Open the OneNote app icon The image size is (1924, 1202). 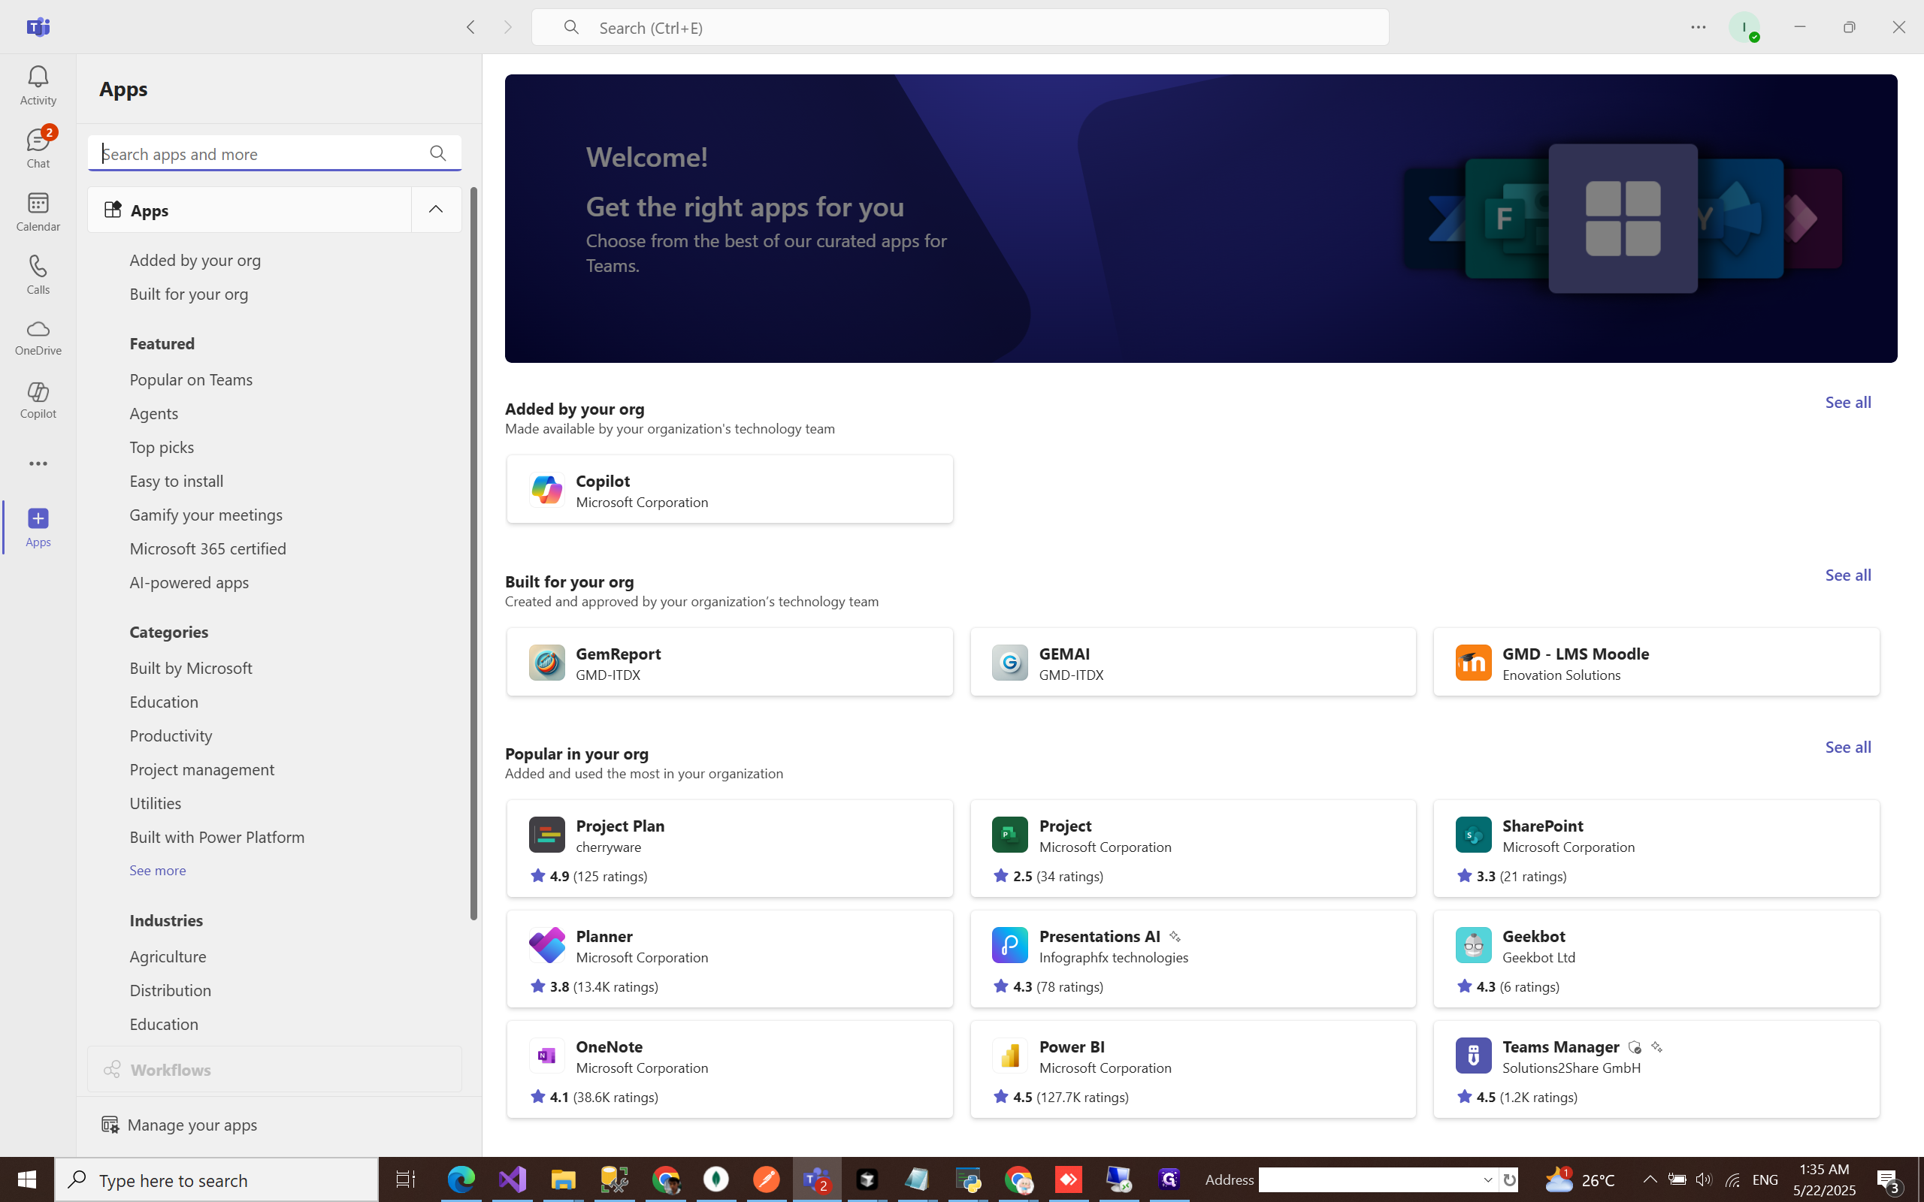(x=547, y=1056)
